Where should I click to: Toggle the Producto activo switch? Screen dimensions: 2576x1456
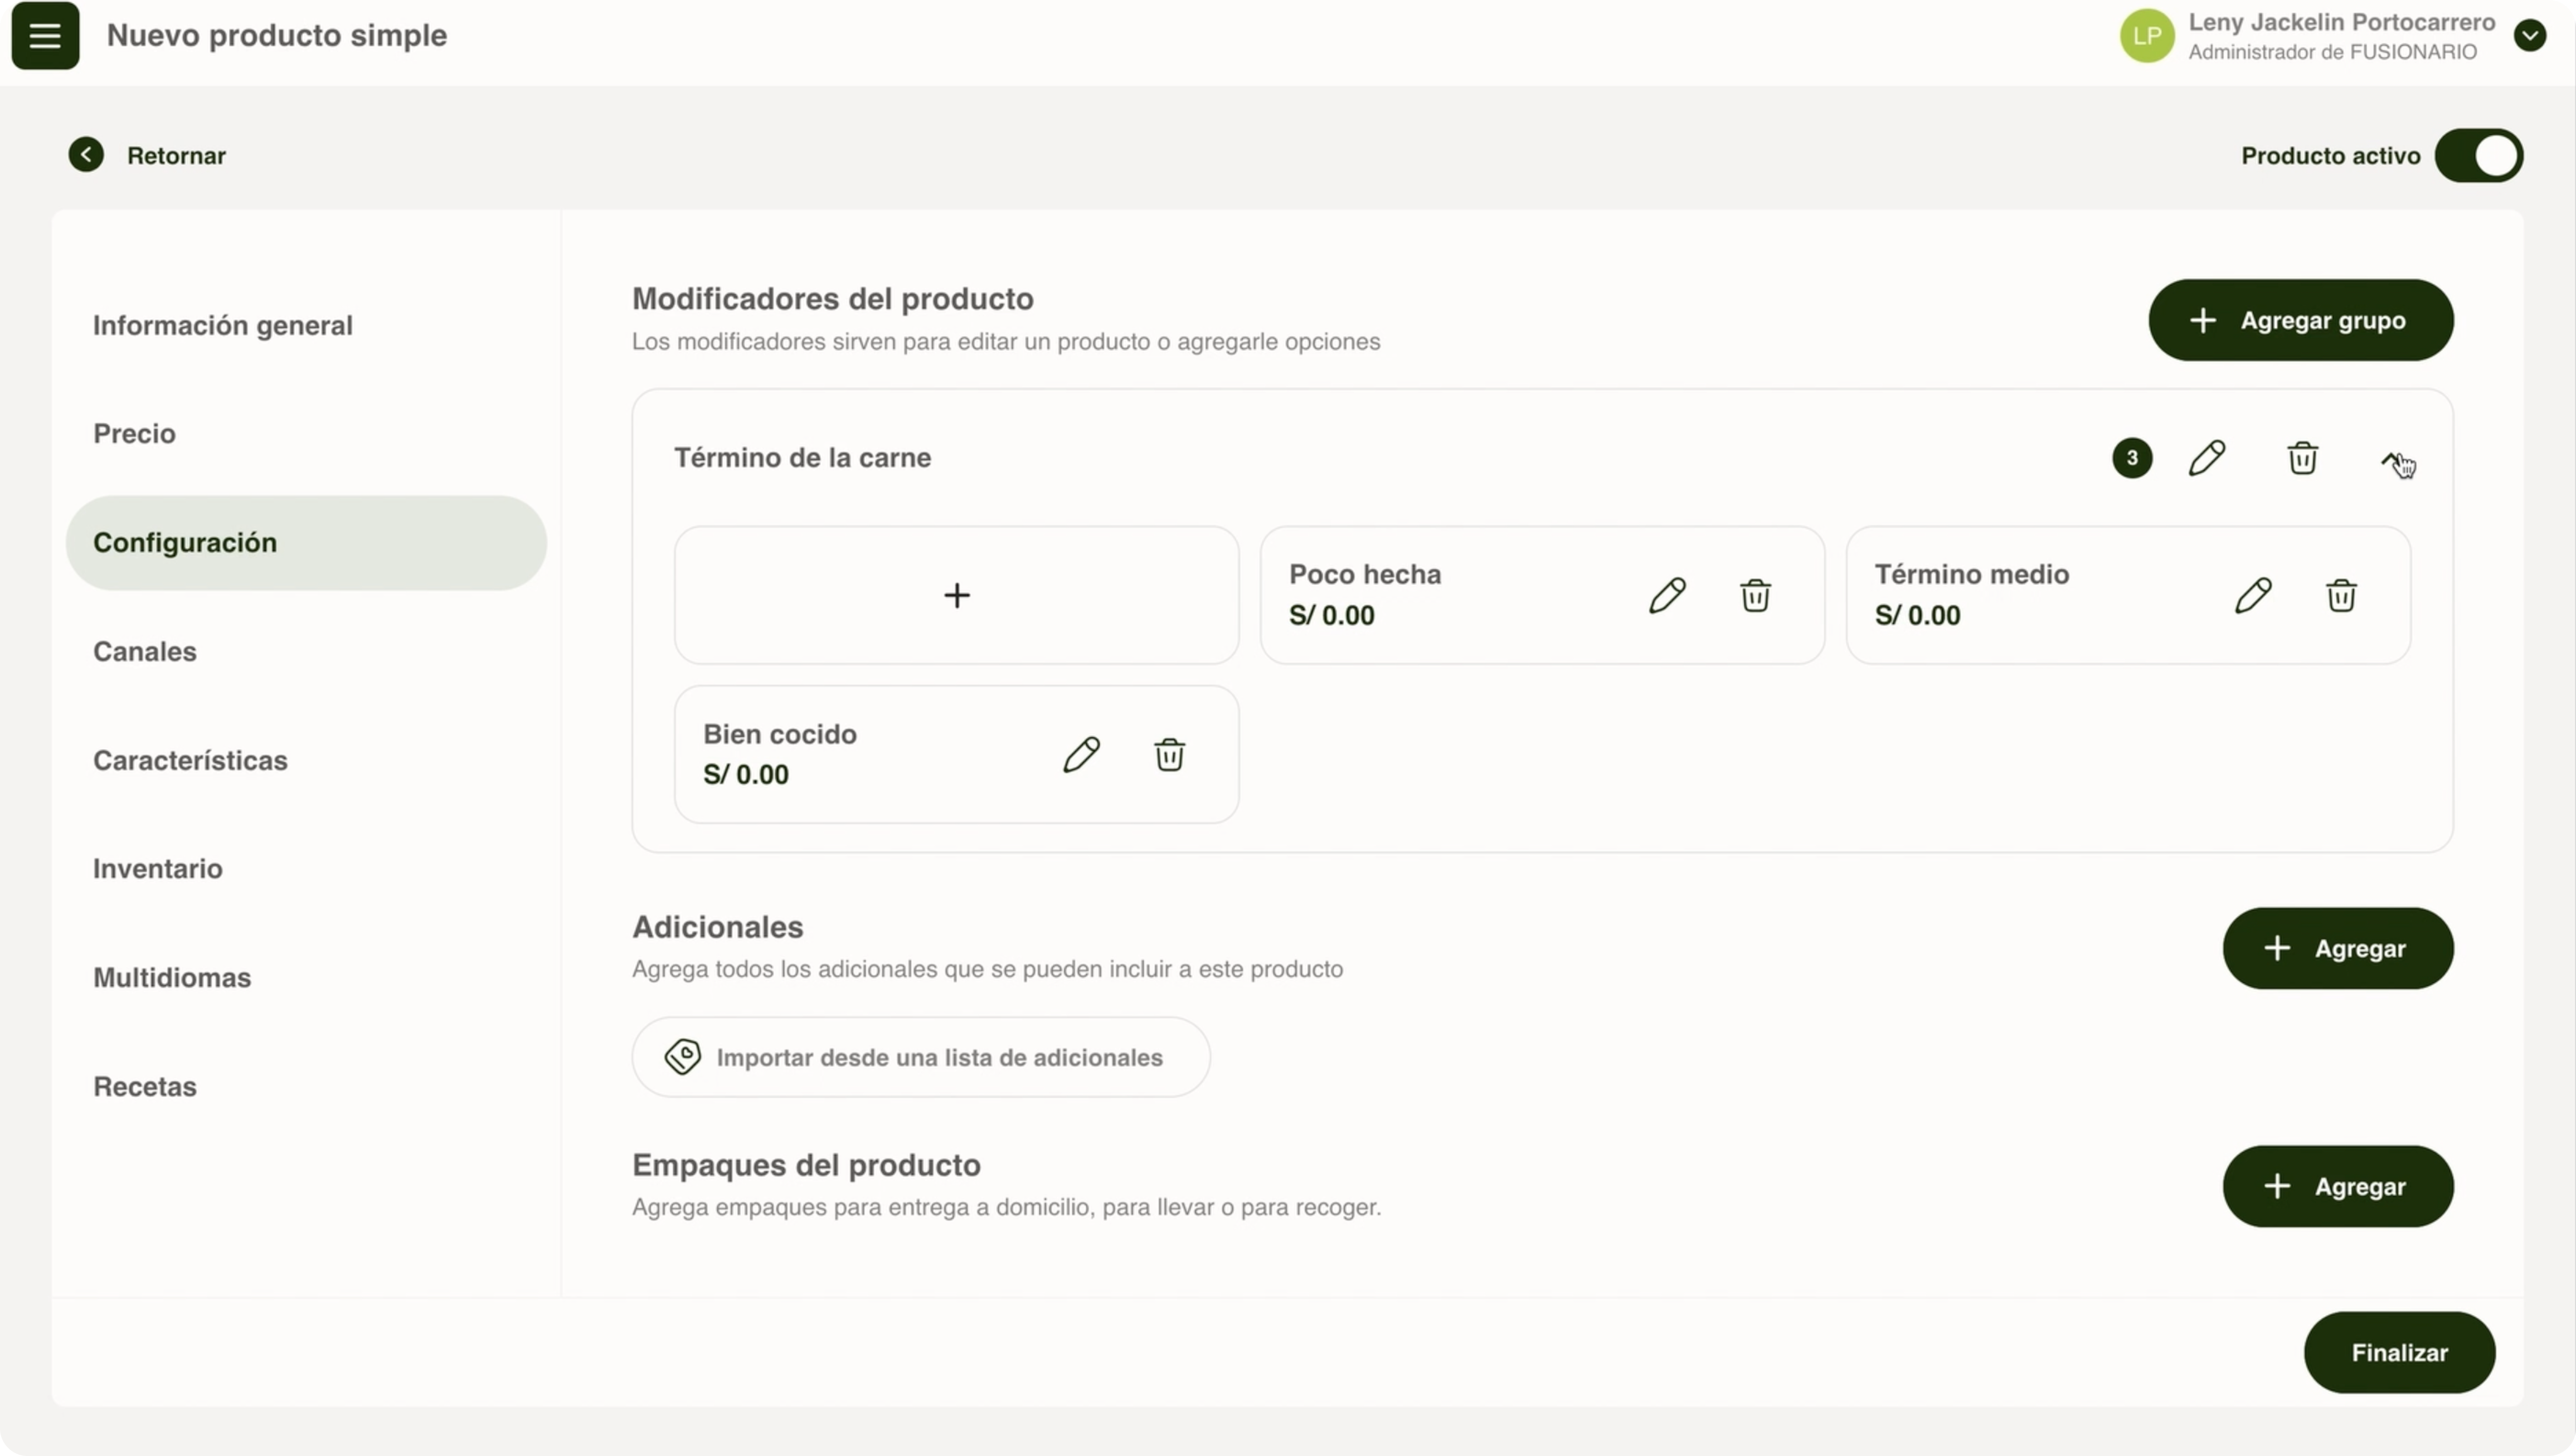point(2478,156)
